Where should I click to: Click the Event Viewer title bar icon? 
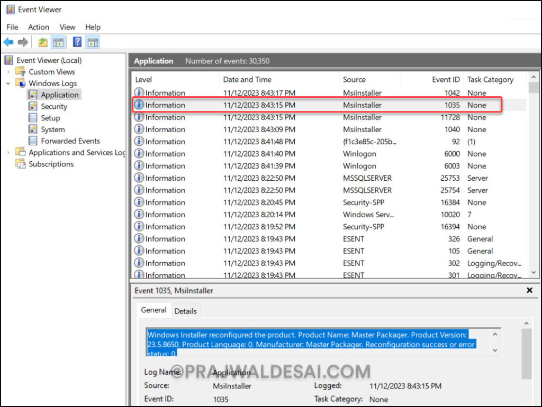pos(11,10)
